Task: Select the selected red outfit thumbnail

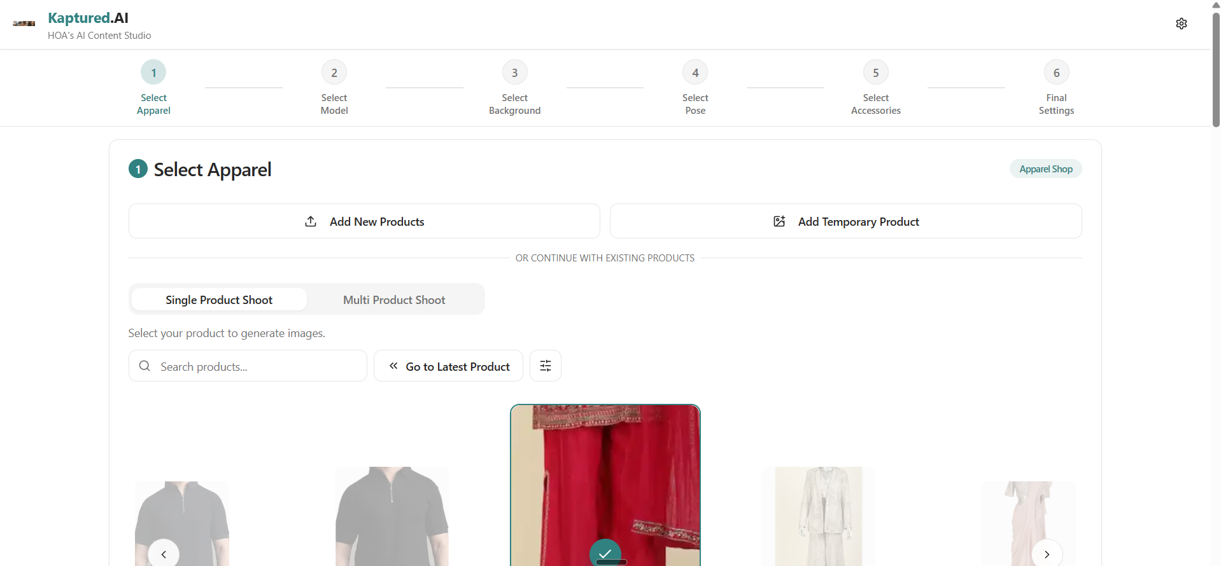Action: 605,485
